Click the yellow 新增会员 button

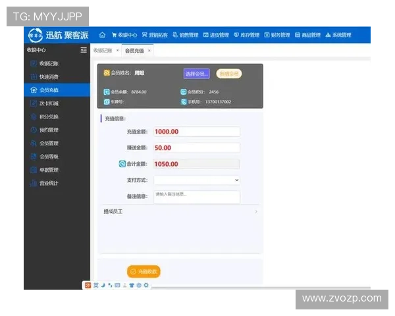point(228,74)
